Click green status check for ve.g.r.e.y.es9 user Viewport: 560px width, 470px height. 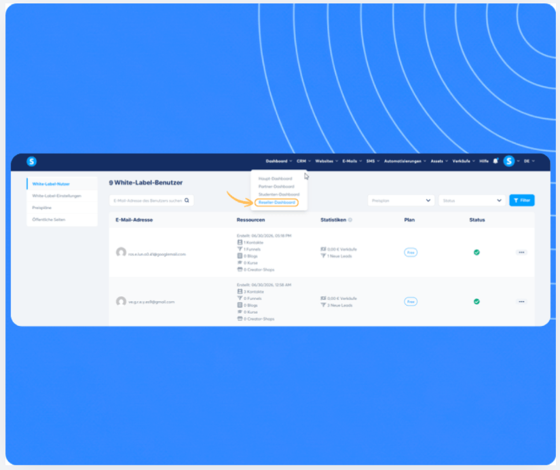(477, 302)
